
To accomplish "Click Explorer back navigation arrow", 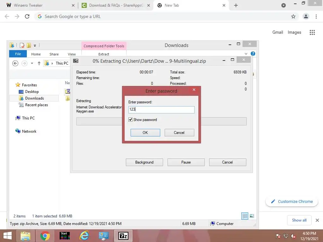I will [x=15, y=63].
